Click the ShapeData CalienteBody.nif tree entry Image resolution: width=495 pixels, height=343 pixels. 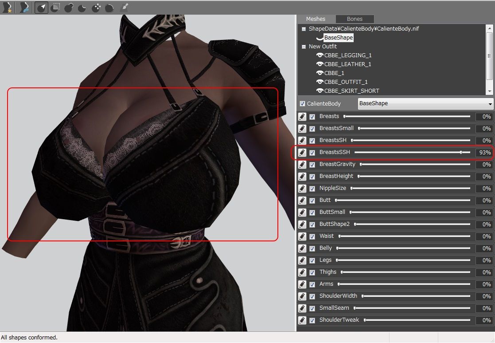click(x=364, y=29)
